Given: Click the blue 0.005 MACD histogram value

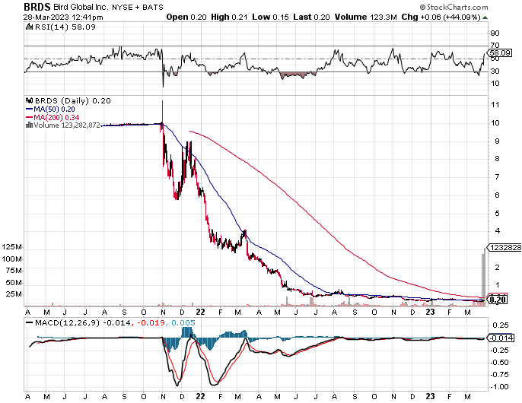Looking at the screenshot, I should (x=183, y=322).
